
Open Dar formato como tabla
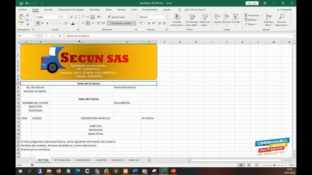[x=192, y=20]
